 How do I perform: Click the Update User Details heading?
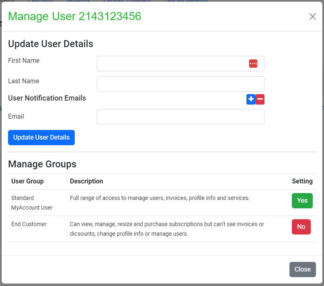51,44
